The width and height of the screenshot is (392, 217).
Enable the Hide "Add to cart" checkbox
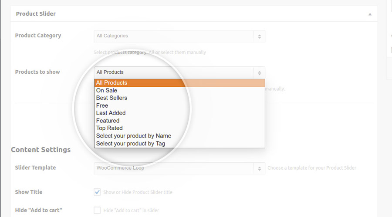tap(97, 210)
